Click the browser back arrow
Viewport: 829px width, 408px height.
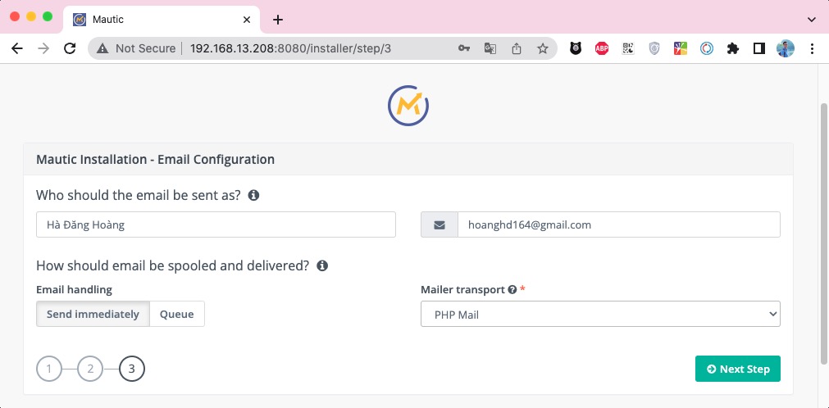[x=17, y=48]
